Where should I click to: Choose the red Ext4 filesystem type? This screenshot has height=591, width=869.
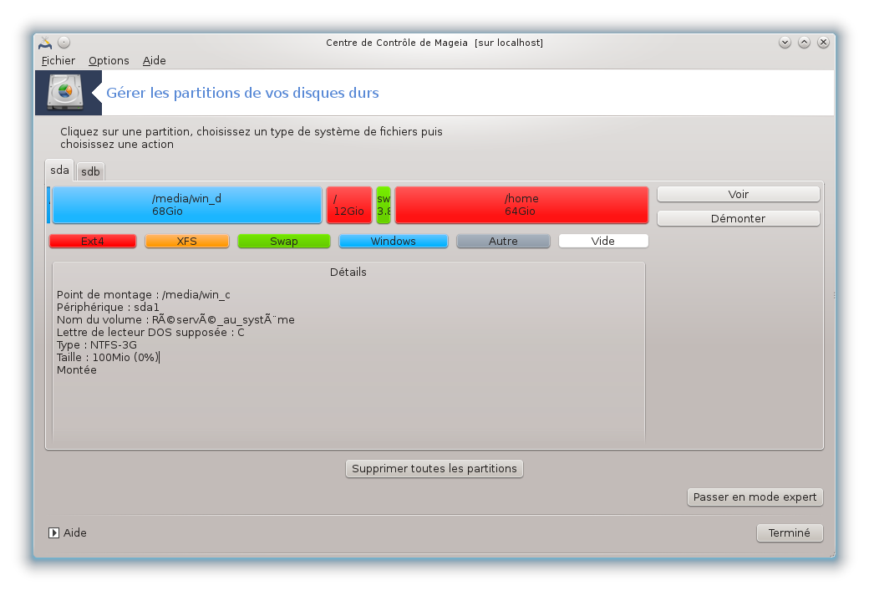pyautogui.click(x=93, y=242)
